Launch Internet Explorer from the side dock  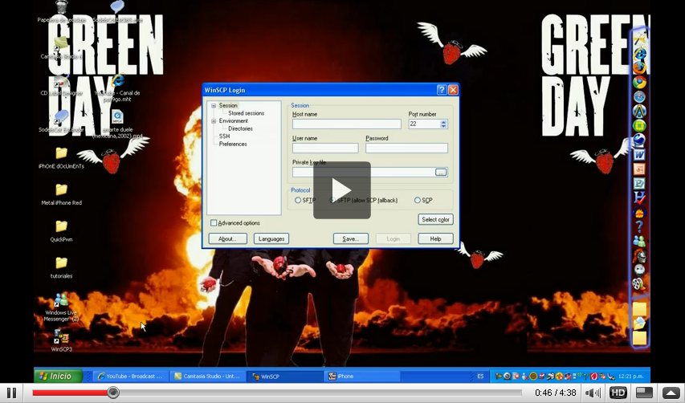tap(639, 54)
